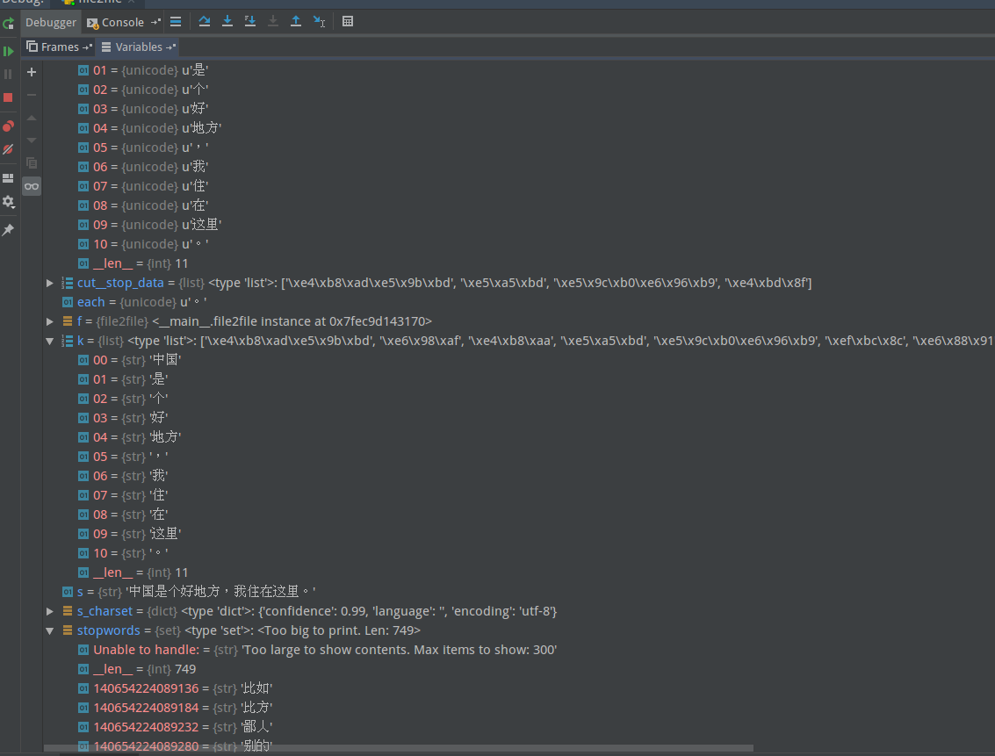Click the Step Out icon
Screen dimensions: 995x756
click(296, 22)
